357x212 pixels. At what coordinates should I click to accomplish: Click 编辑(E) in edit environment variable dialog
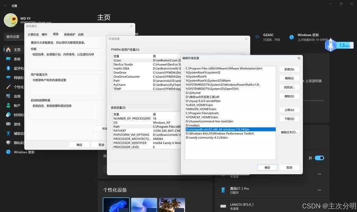[289, 78]
